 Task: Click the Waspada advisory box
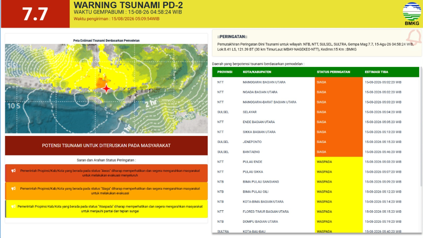point(106,209)
